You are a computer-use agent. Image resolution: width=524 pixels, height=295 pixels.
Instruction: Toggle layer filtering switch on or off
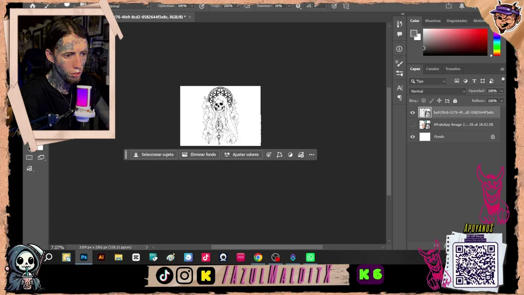point(503,80)
